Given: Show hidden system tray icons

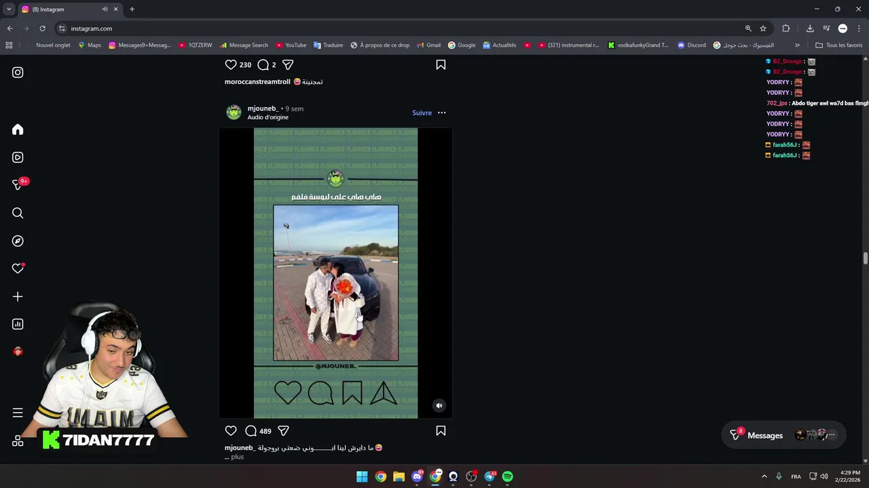Looking at the screenshot, I should 764,476.
